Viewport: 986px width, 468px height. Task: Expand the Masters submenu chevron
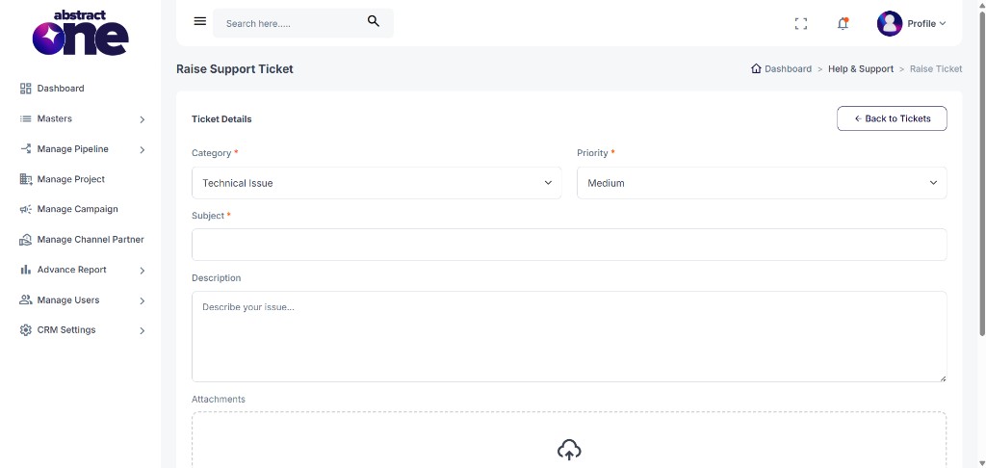143,119
